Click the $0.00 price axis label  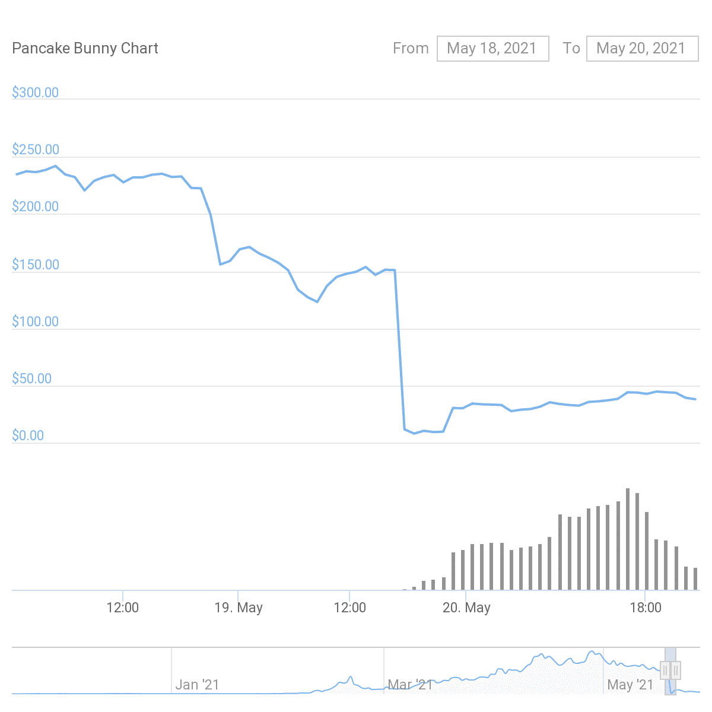coord(28,435)
